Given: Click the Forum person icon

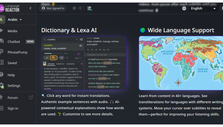Looking at the screenshot, I should (x=1, y=97).
